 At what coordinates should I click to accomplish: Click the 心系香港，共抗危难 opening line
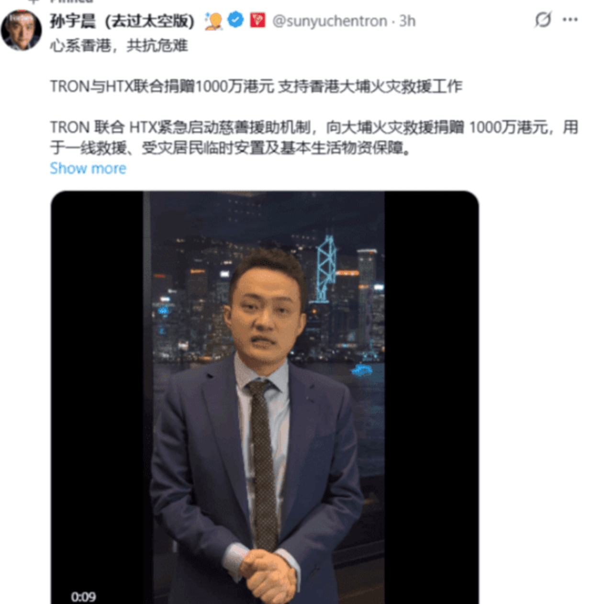[119, 46]
